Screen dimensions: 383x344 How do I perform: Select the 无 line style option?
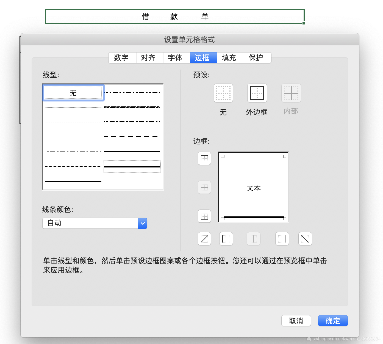click(x=73, y=93)
